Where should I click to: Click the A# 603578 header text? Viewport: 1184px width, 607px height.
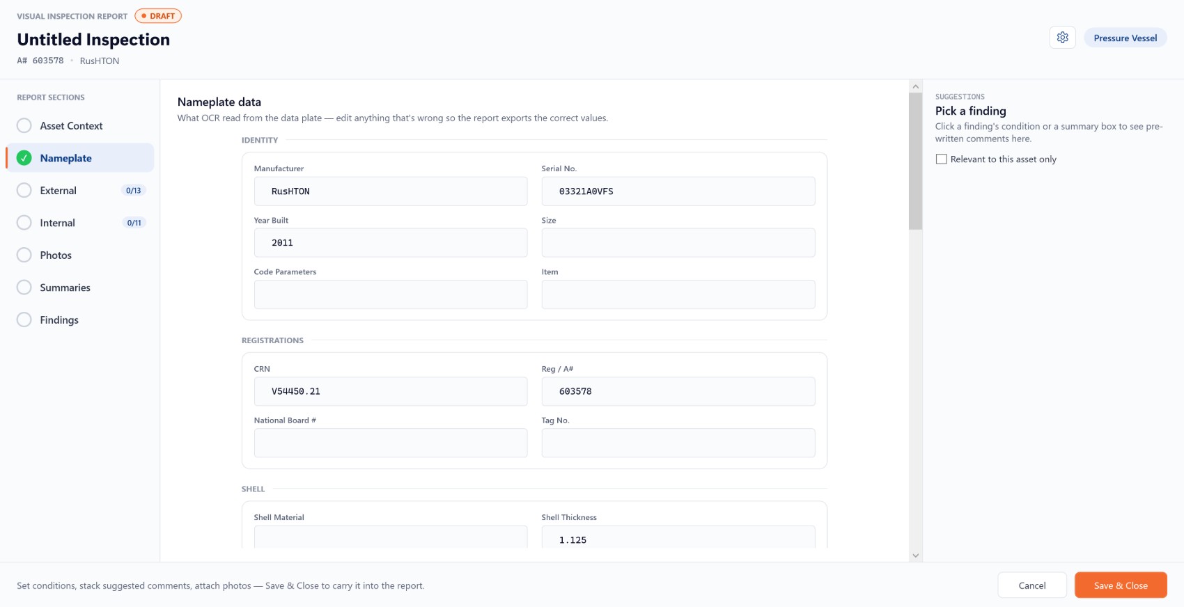click(x=40, y=61)
